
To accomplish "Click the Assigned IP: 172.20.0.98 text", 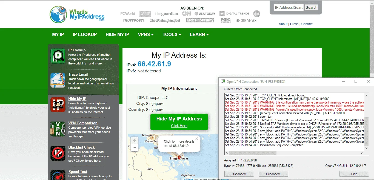I will [240, 160].
